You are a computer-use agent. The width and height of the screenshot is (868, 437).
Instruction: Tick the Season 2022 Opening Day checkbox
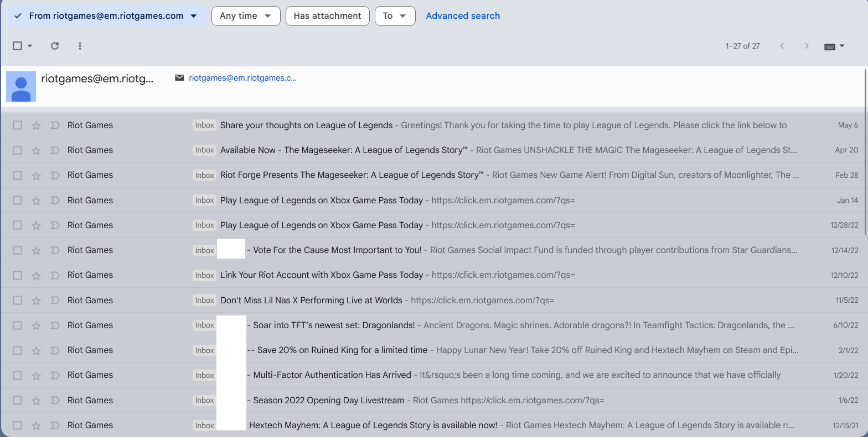click(x=18, y=400)
